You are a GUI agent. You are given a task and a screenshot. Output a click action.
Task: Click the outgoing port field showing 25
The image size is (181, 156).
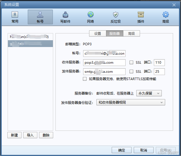pyautogui.click(x=159, y=72)
